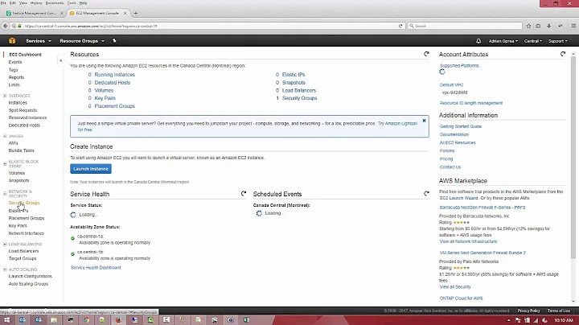Refresh the Resources panel

coord(426,54)
